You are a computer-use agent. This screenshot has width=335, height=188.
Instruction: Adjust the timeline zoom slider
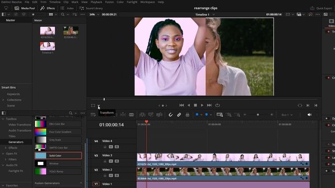258,115
